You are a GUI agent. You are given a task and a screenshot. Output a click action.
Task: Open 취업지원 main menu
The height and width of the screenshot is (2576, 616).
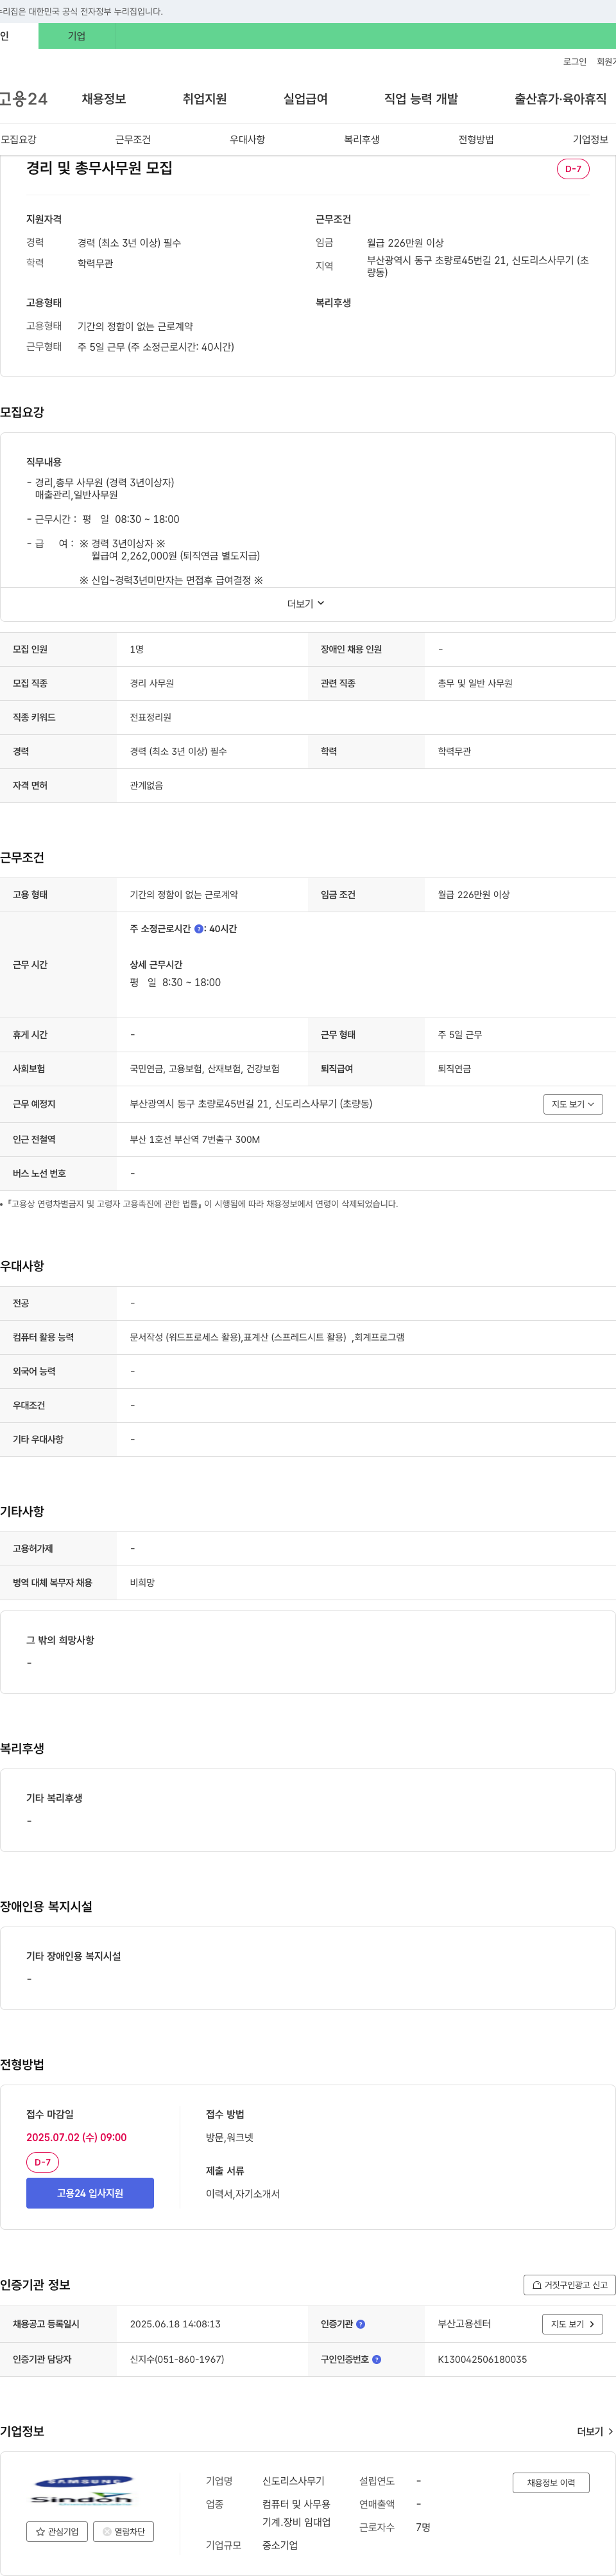click(205, 99)
